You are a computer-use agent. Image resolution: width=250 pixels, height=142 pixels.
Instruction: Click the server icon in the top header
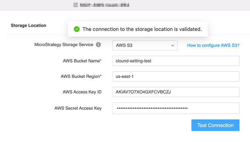[76, 5]
